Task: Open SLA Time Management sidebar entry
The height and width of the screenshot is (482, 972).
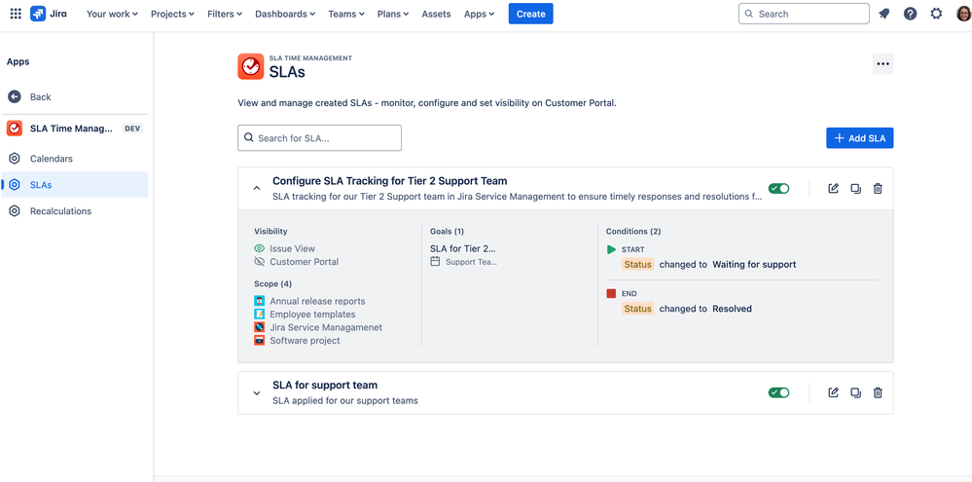Action: (74, 129)
